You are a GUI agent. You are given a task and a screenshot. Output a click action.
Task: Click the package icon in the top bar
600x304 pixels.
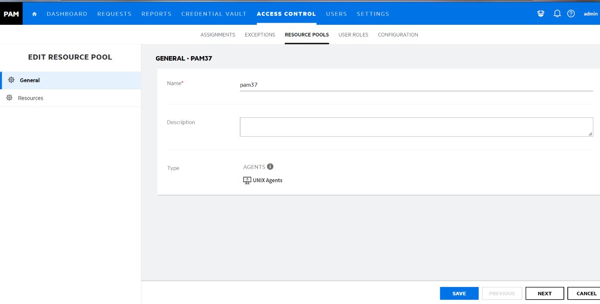[x=540, y=13]
